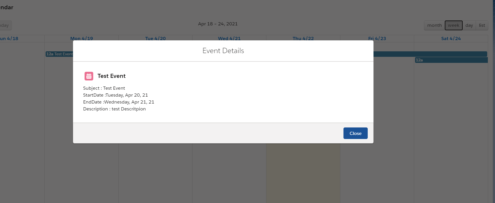Click the 12a event on Saturday

[451, 60]
